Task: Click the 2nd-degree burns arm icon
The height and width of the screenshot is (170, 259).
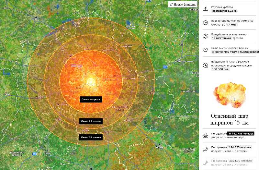Action: pos(205,163)
